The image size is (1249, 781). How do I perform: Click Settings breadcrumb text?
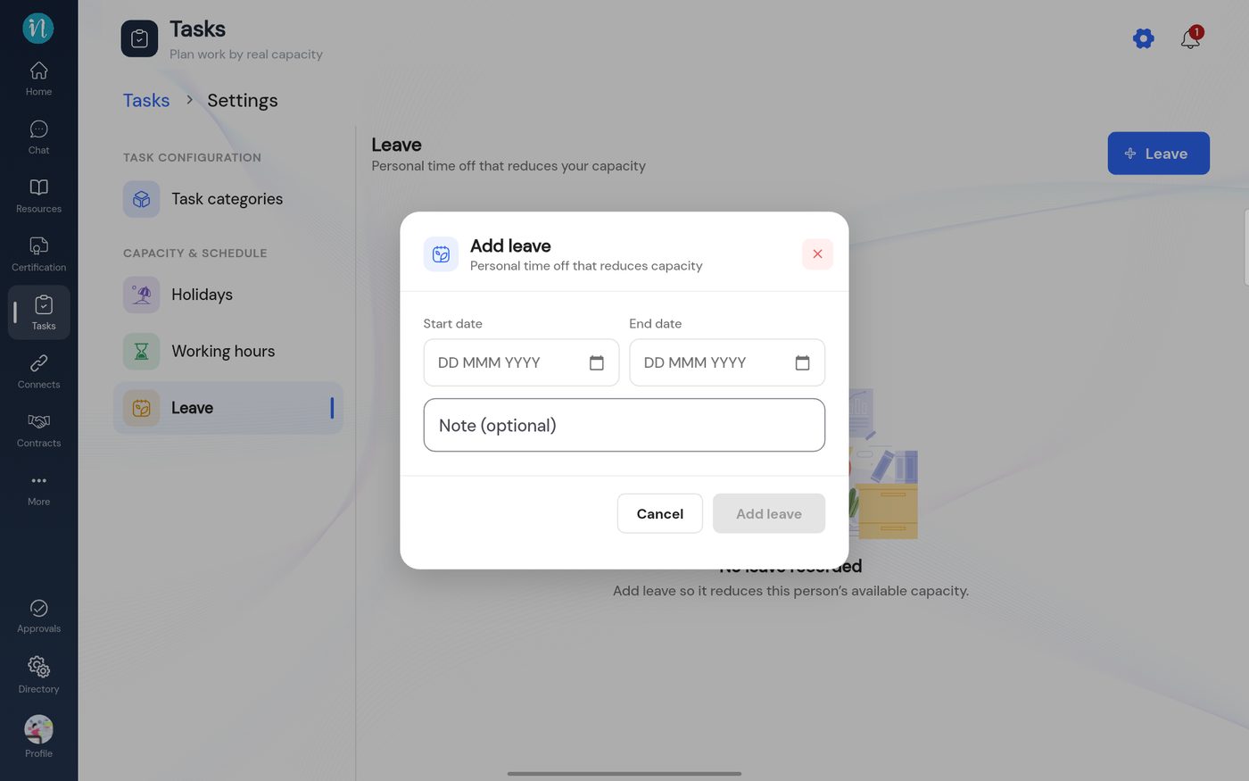(x=243, y=100)
